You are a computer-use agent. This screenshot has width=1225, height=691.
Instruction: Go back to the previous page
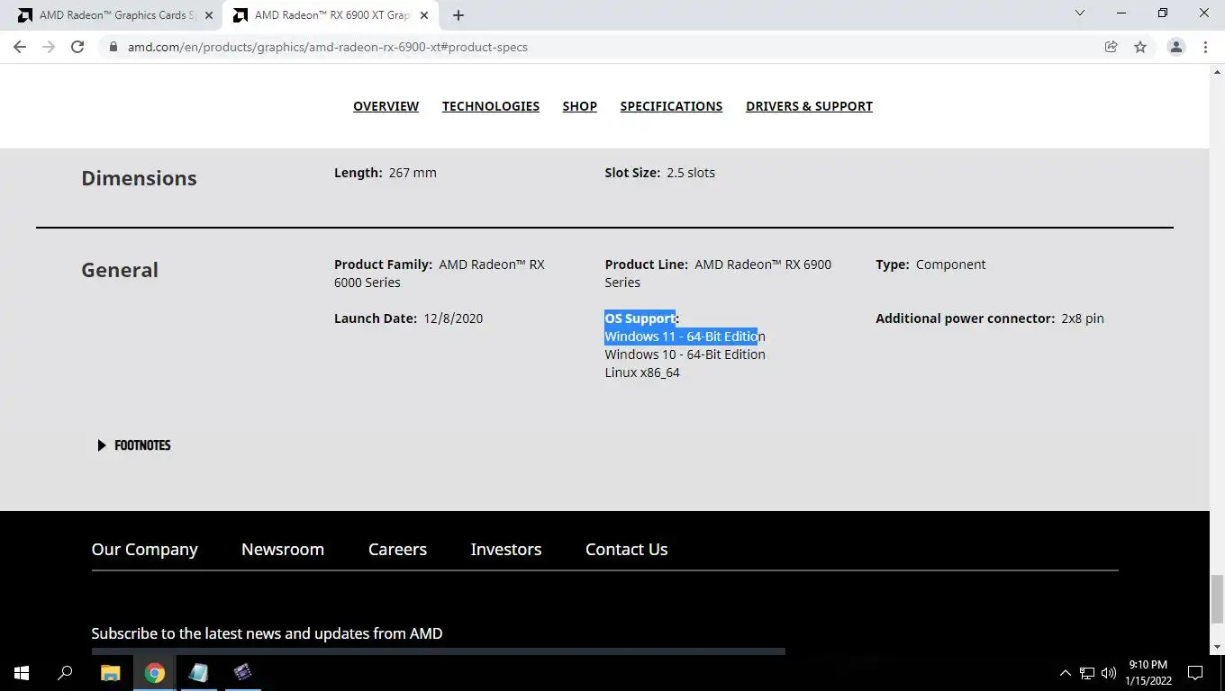(20, 47)
